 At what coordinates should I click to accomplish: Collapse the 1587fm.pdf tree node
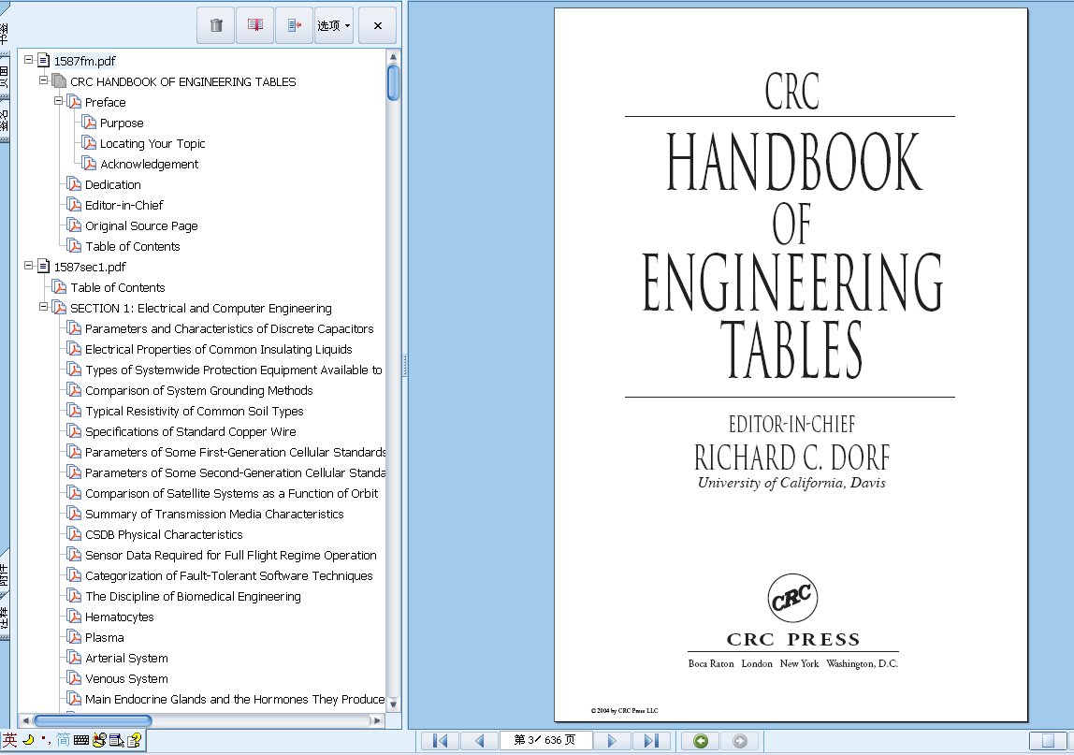(x=29, y=60)
